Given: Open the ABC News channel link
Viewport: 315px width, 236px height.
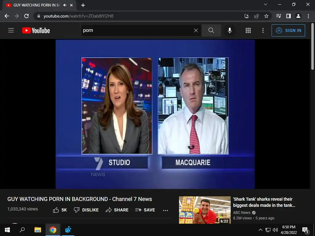Looking at the screenshot, I should pos(242,213).
